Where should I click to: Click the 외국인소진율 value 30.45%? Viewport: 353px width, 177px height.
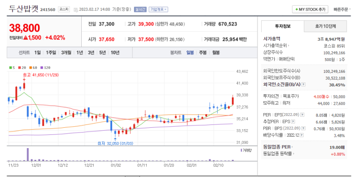(x=337, y=85)
